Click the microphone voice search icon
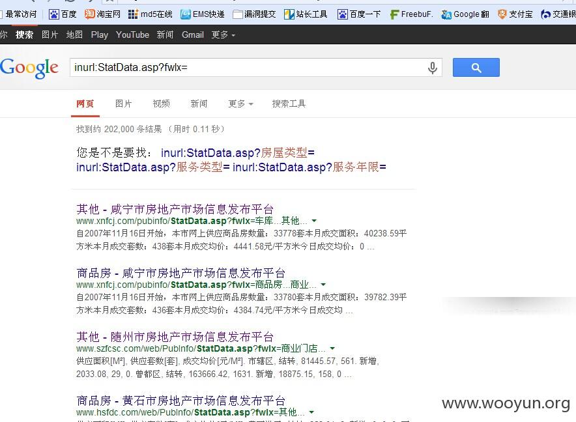 pos(433,68)
